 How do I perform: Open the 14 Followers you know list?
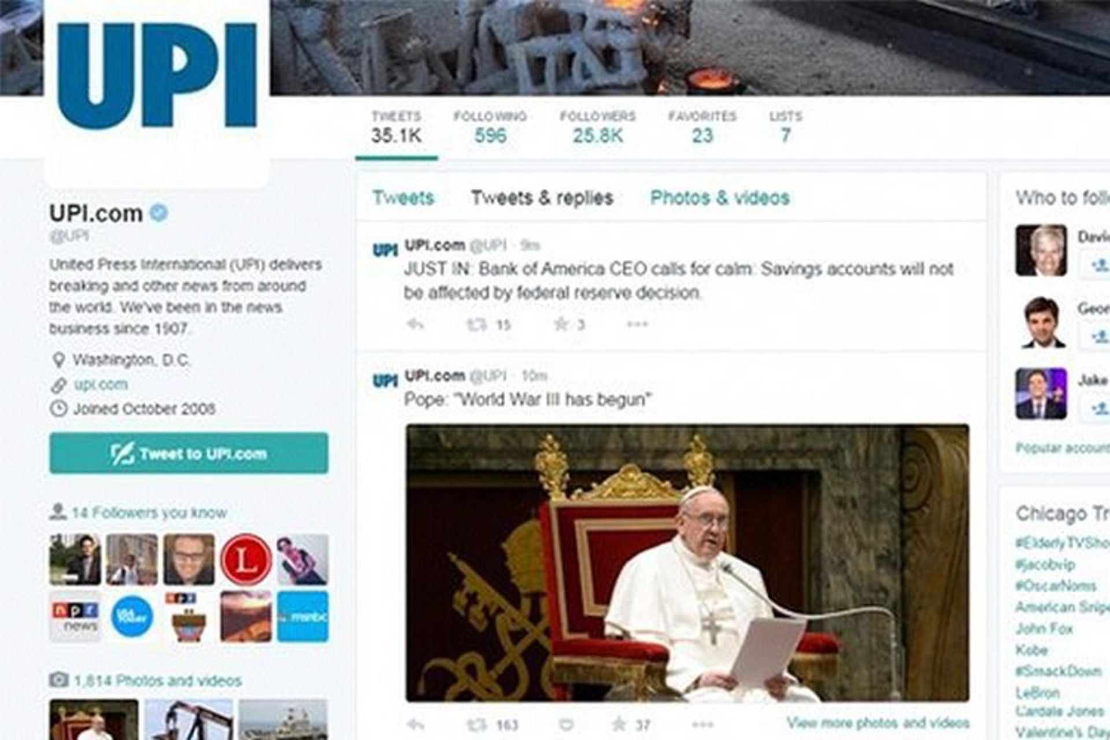point(149,513)
